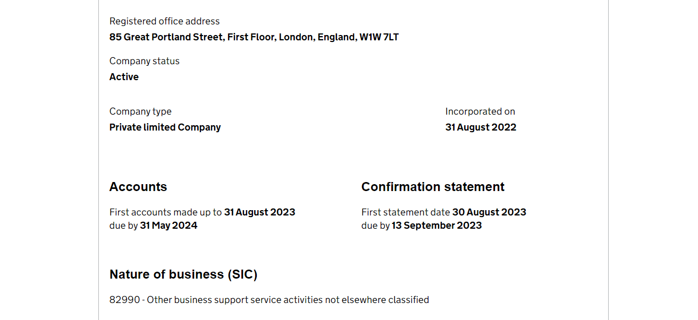Click the Accounts section heading
Screen dimensions: 698x320
[138, 187]
